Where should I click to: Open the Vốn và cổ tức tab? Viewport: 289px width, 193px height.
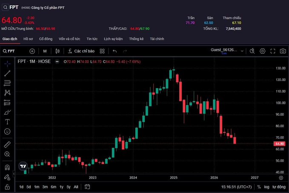coord(69,39)
